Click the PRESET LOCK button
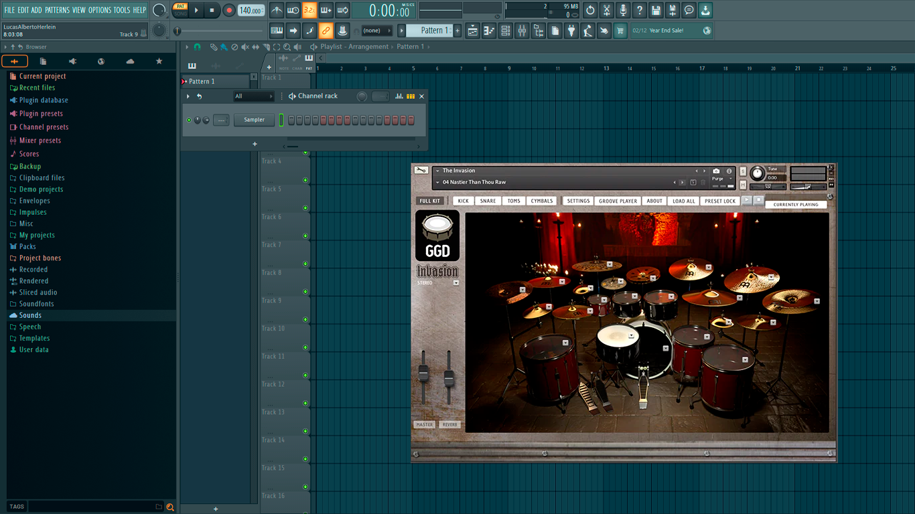Screen dimensions: 915x514 720,201
